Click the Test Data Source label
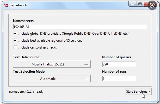The width and height of the screenshot is (160, 104). point(26,57)
